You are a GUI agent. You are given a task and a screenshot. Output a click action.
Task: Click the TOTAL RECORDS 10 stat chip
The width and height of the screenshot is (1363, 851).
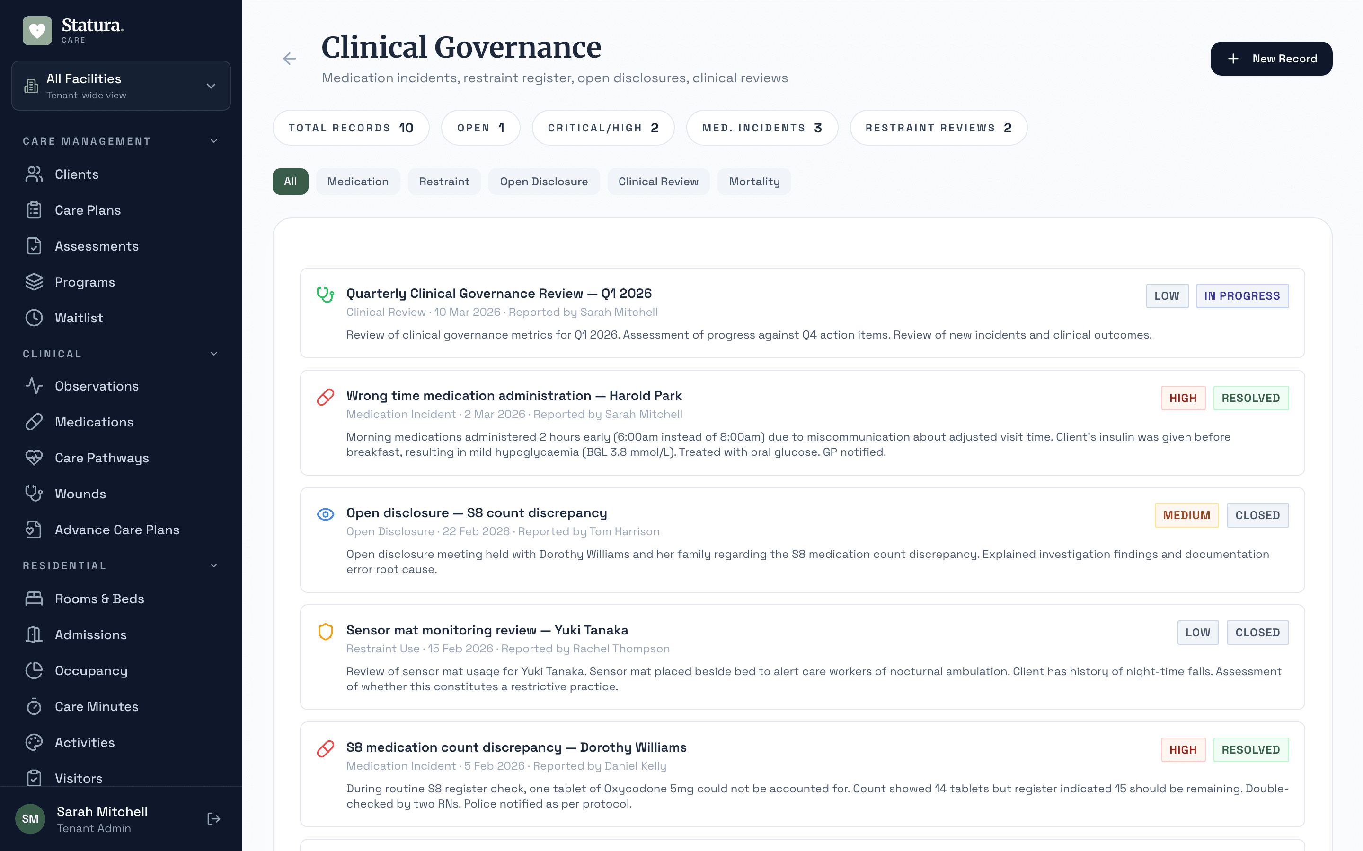[x=350, y=127]
